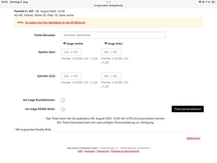
Task: Click the Abbrechen link
Action: tap(194, 138)
